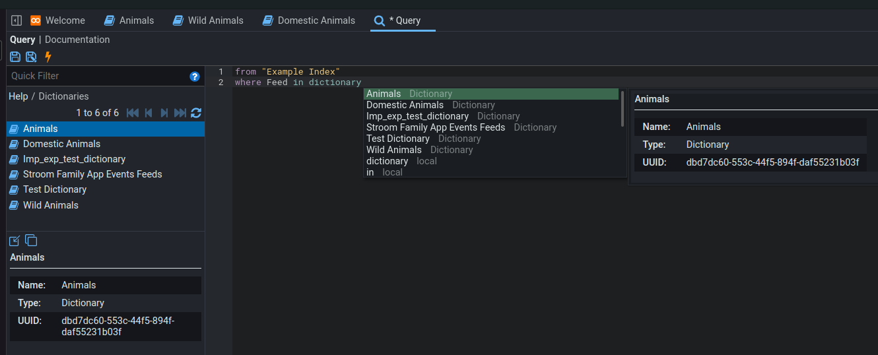Click the insert-into-editor icon above Animals details
This screenshot has height=355, width=878.
(x=15, y=240)
